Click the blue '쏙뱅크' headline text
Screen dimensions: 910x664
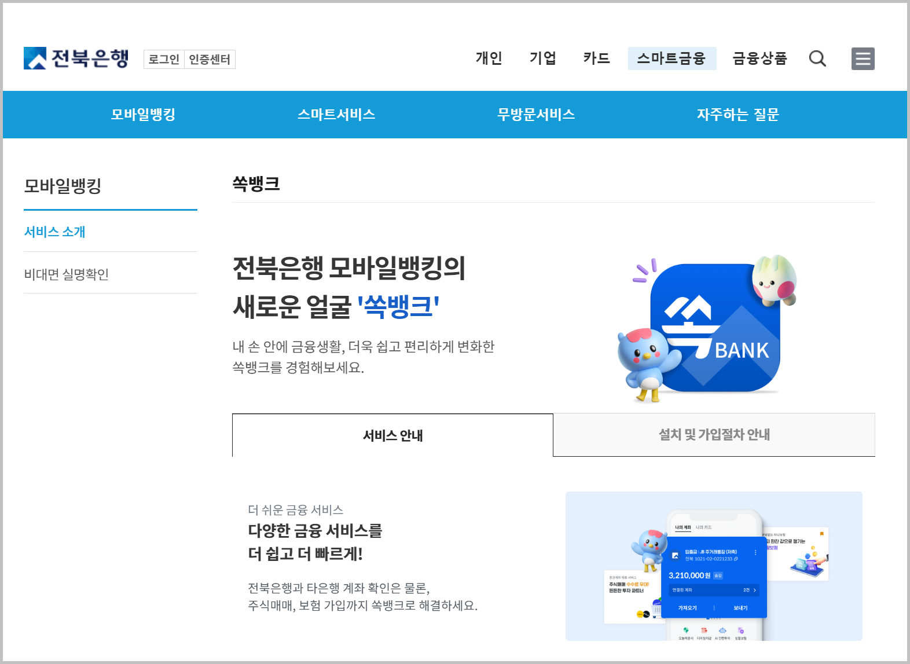398,306
